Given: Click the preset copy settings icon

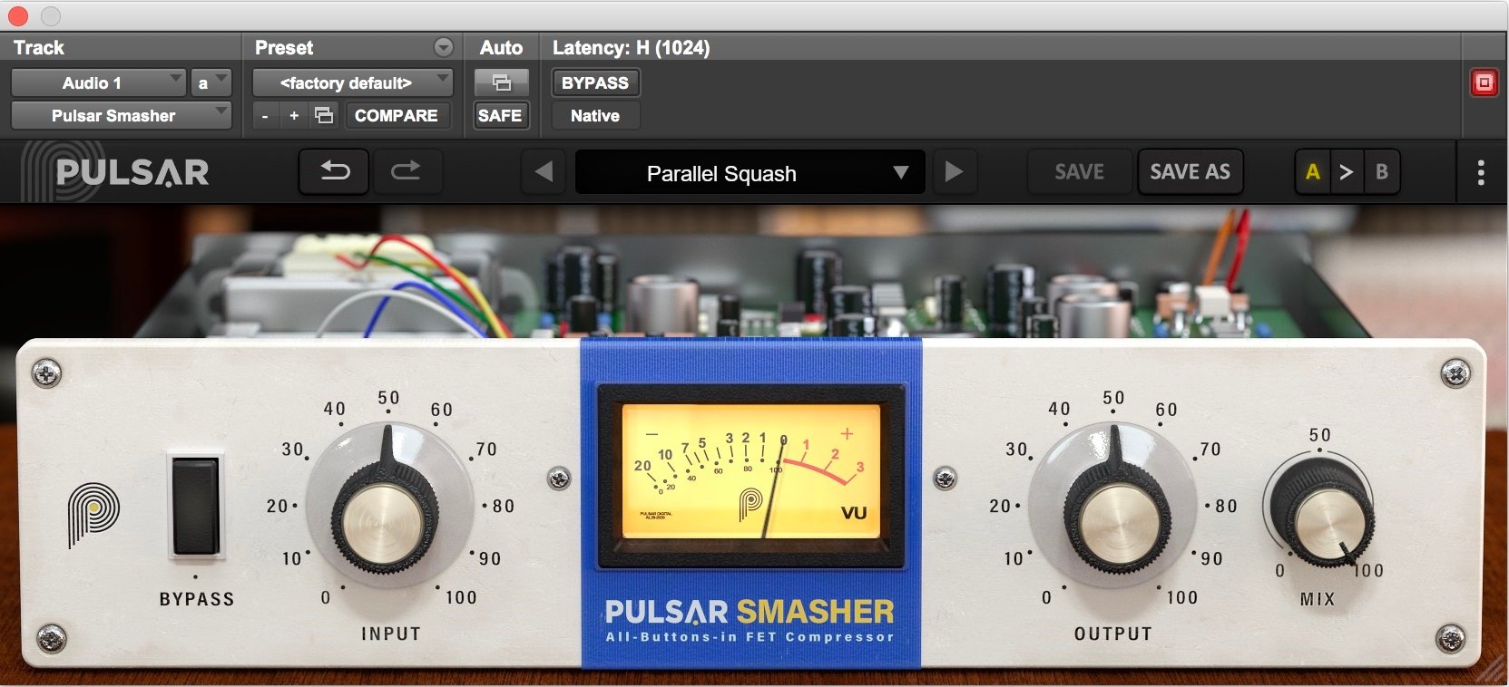Looking at the screenshot, I should tap(324, 115).
